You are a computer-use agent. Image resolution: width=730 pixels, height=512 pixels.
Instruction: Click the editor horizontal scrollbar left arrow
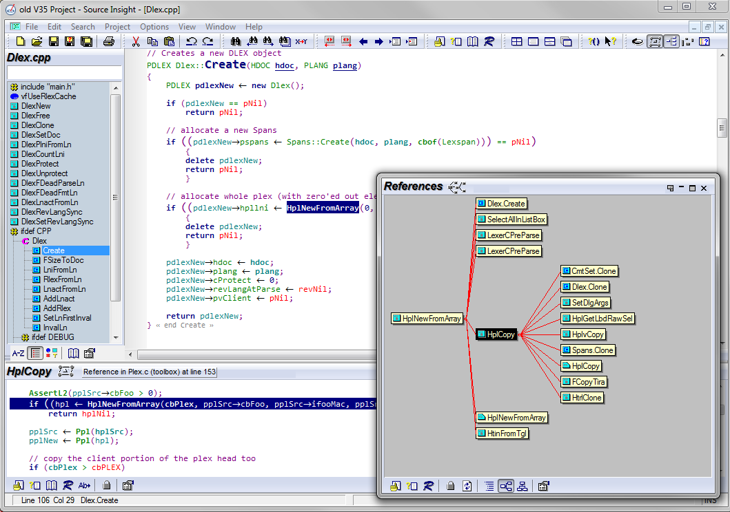click(x=130, y=354)
